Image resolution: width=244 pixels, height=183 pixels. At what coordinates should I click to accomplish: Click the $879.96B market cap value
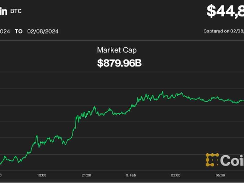[119, 63]
